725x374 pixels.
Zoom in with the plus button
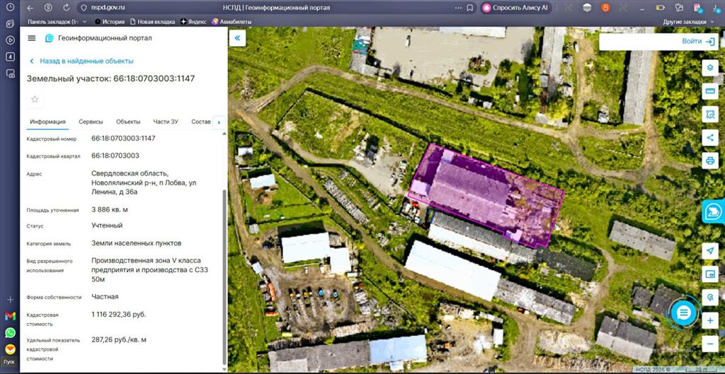[709, 320]
